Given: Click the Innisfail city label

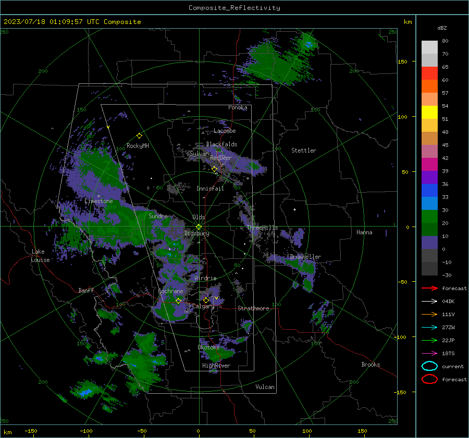Looking at the screenshot, I should pos(210,189).
